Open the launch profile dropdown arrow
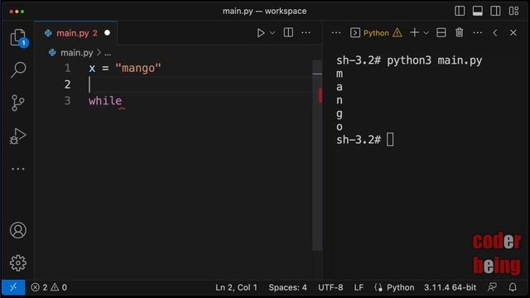Image resolution: width=530 pixels, height=298 pixels. (426, 33)
